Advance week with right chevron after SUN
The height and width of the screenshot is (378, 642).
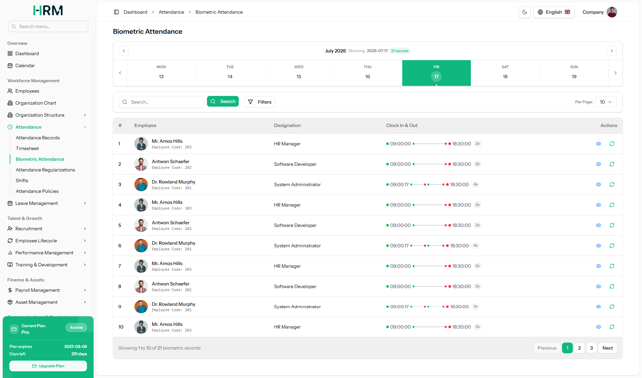coord(615,73)
